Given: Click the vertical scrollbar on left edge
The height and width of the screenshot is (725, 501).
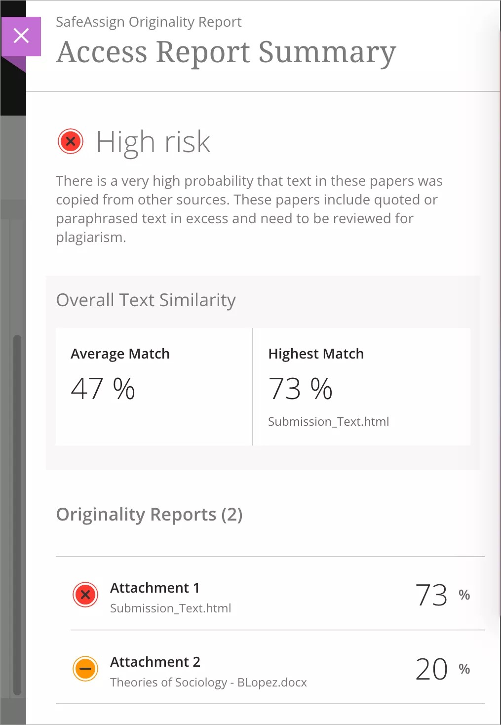Looking at the screenshot, I should [x=17, y=514].
